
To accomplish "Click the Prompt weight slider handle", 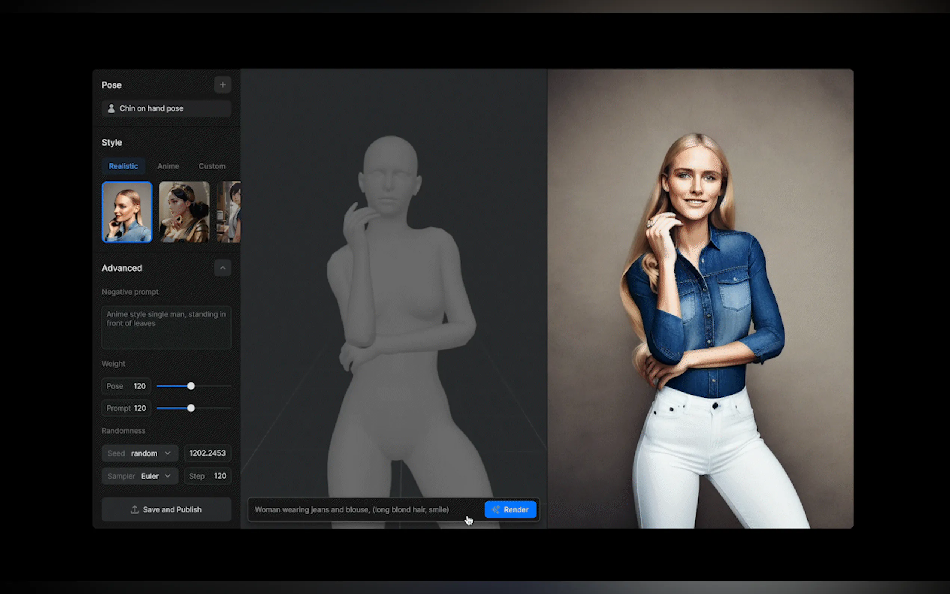I will click(x=191, y=408).
